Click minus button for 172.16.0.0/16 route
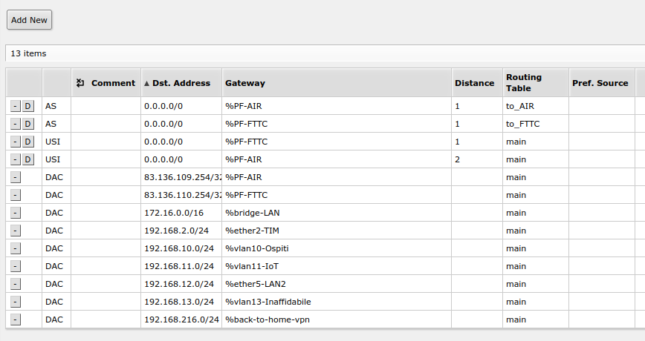645x341 pixels. (x=16, y=213)
